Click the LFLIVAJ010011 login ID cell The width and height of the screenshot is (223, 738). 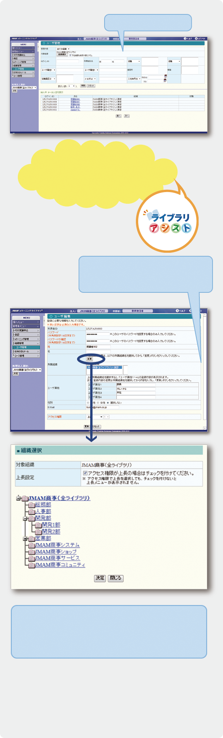(x=50, y=110)
